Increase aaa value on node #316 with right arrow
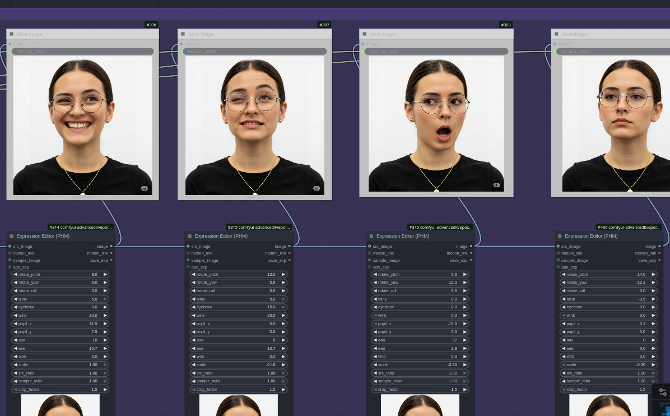 click(x=464, y=340)
